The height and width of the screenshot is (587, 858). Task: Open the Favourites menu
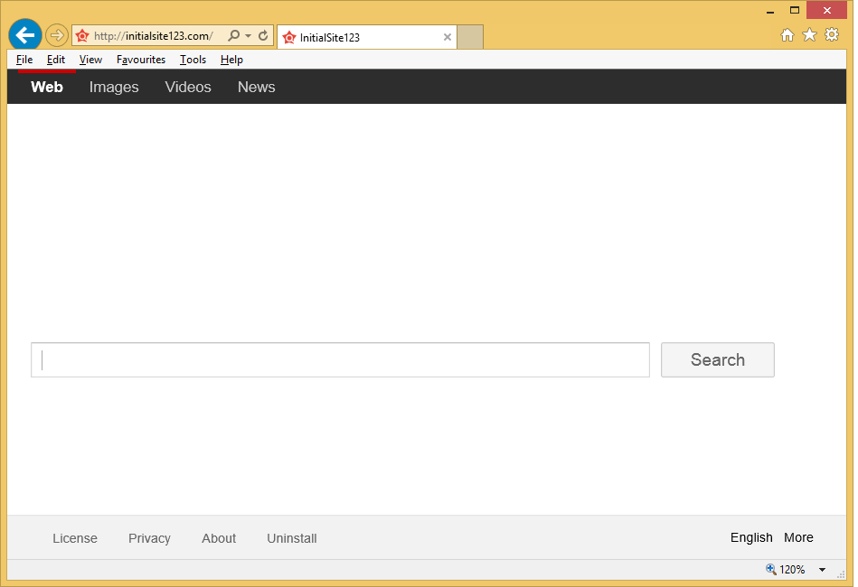click(x=141, y=60)
